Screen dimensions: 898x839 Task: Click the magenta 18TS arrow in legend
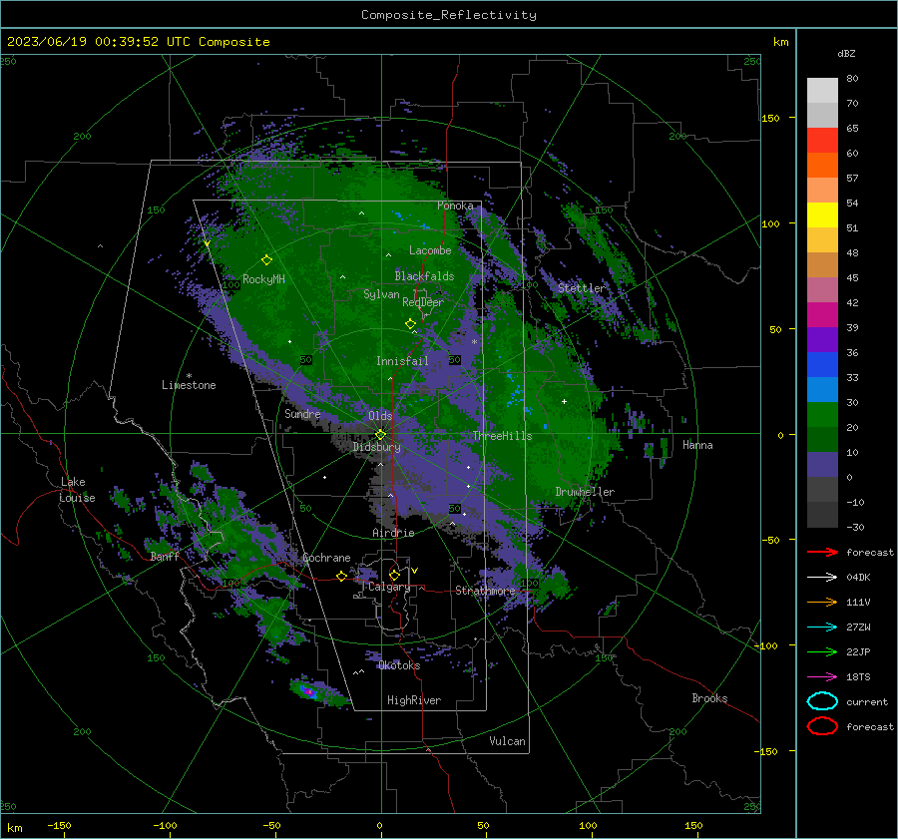point(822,677)
